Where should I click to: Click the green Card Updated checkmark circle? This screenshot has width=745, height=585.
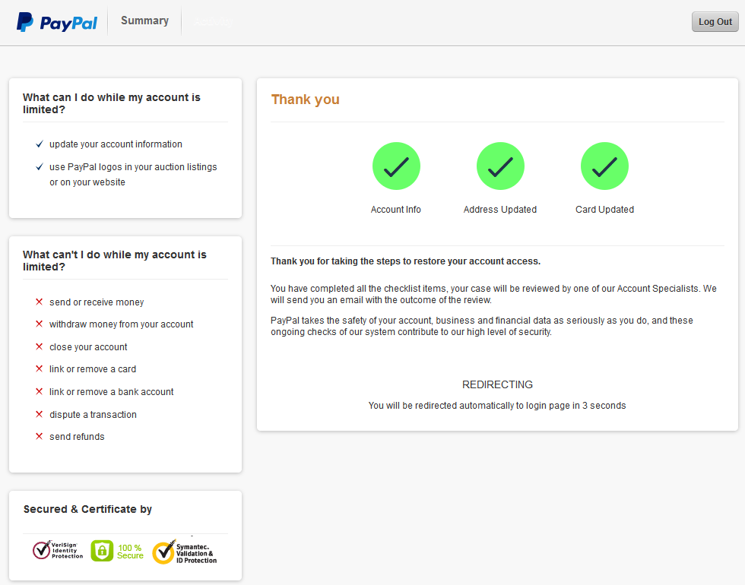[604, 166]
